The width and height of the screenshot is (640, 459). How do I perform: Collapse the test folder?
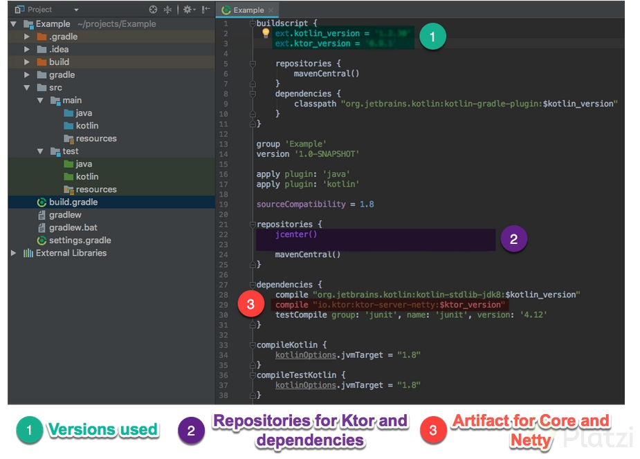[x=40, y=151]
